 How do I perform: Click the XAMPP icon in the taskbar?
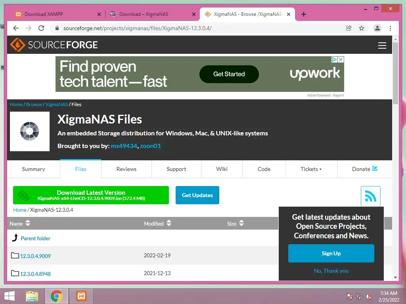81,296
